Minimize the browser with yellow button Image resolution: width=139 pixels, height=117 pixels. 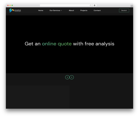[10, 5]
